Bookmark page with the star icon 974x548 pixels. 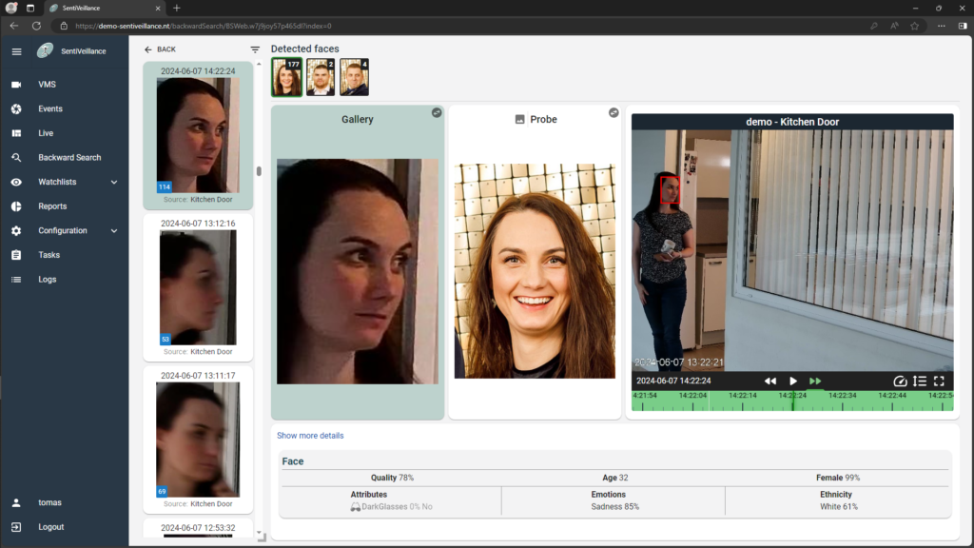914,26
